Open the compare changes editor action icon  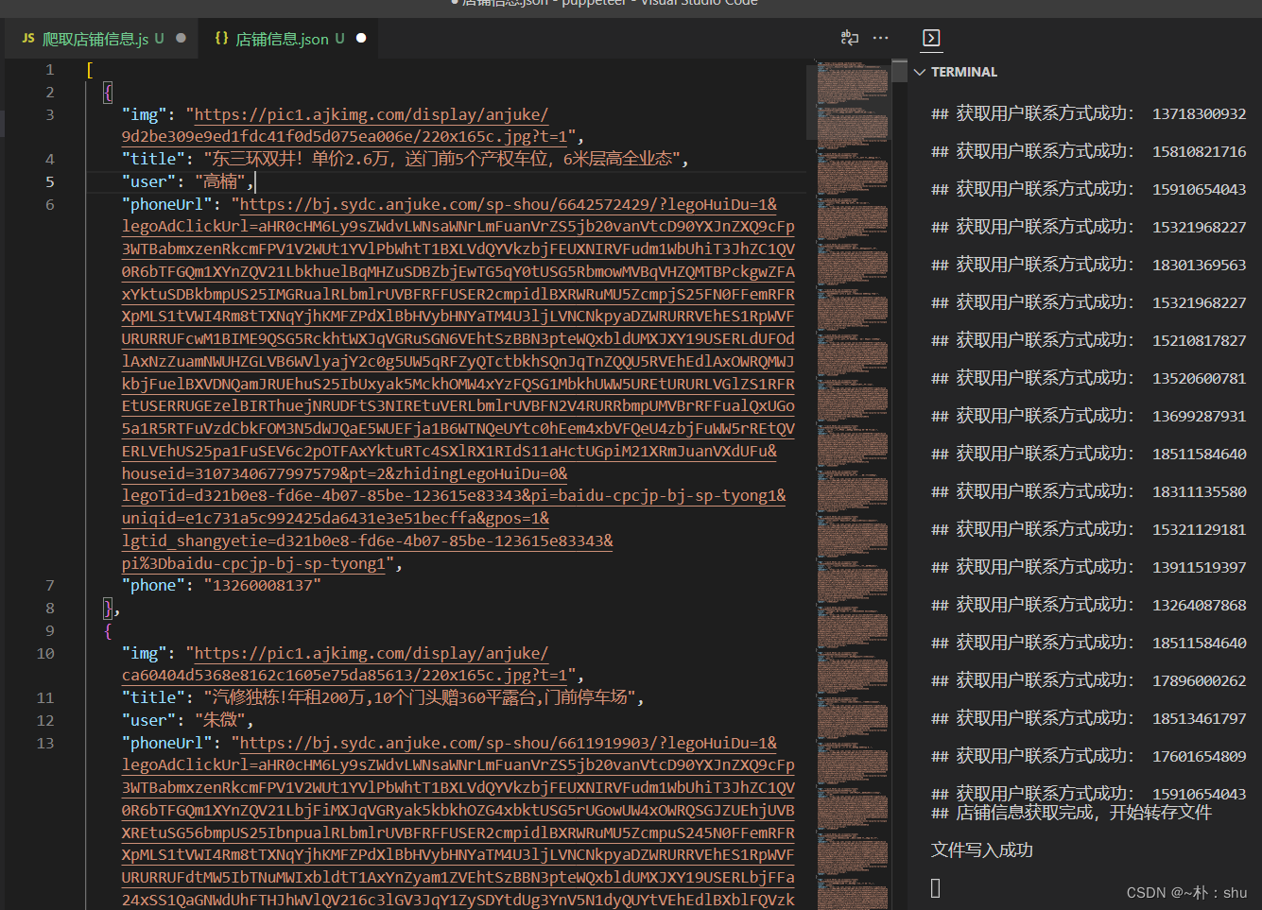(x=850, y=38)
